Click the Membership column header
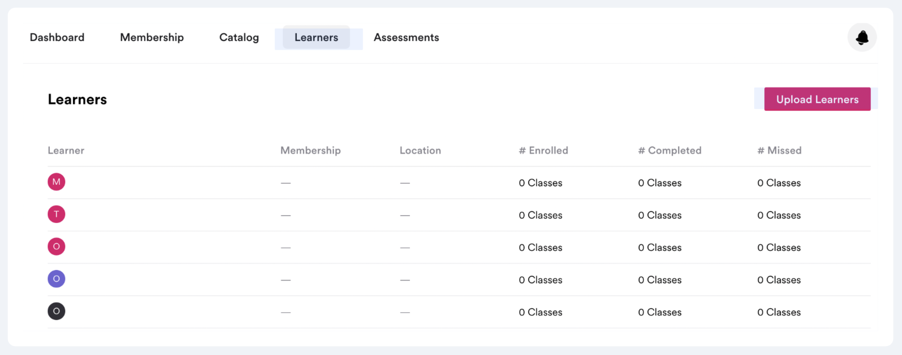The height and width of the screenshot is (355, 902). [310, 150]
